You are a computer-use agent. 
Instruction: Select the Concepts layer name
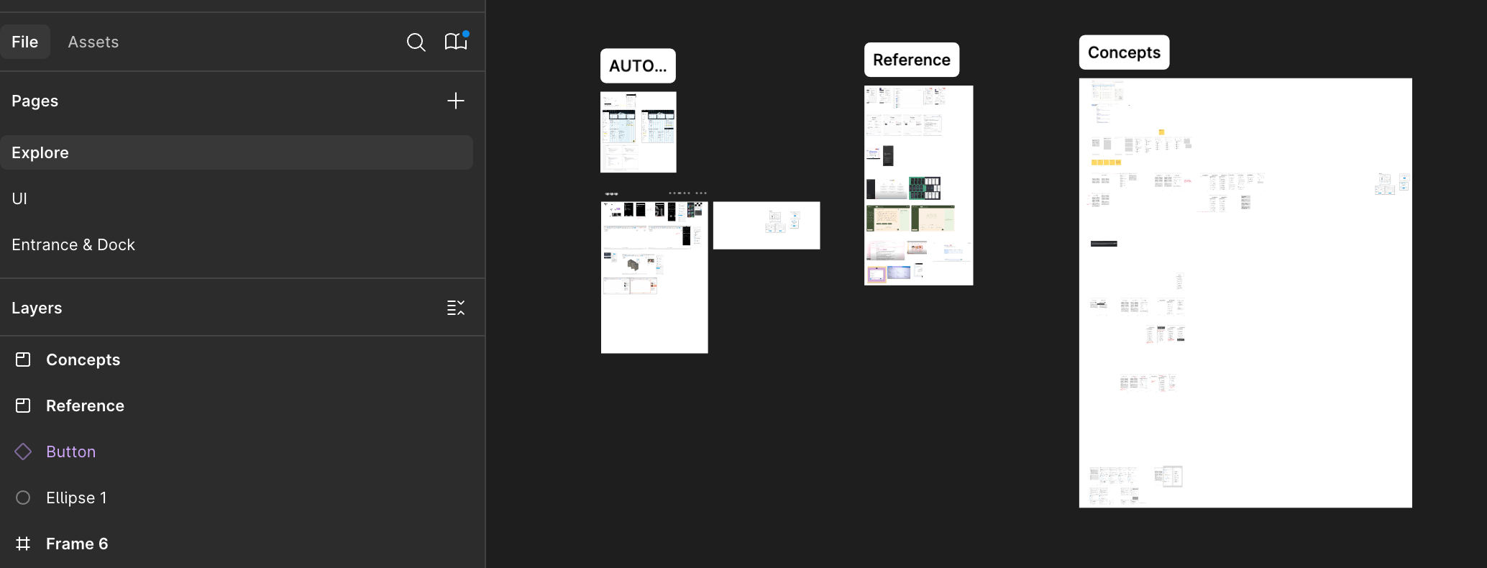click(83, 359)
